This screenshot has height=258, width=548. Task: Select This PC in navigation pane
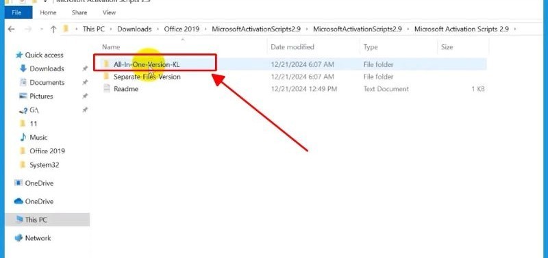coord(47,220)
